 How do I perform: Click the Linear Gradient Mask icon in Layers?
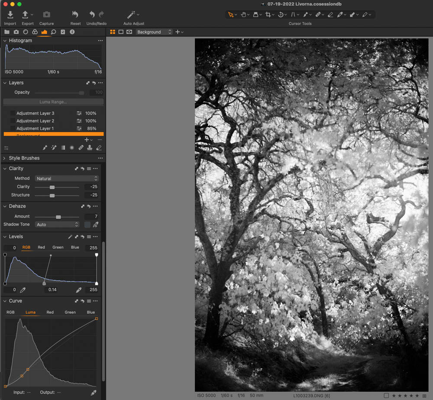[x=63, y=148]
